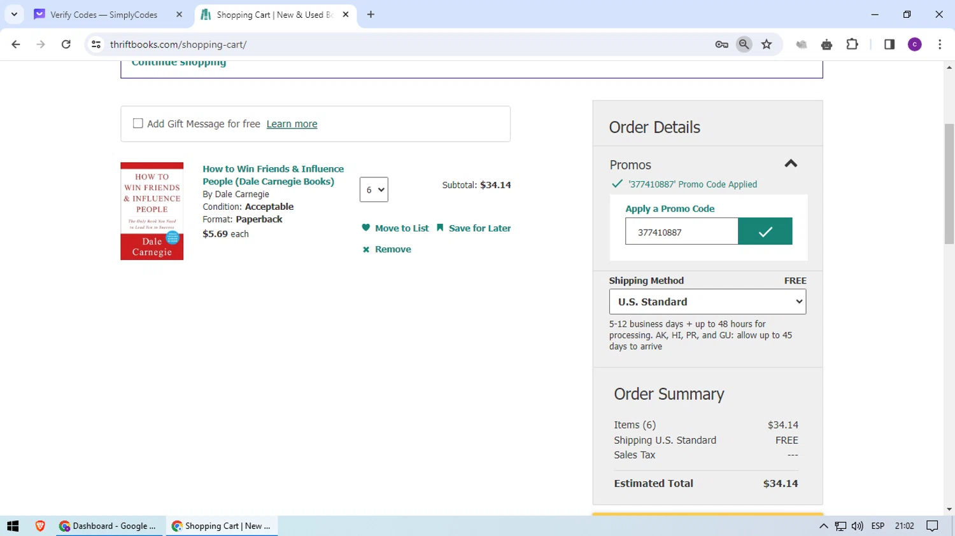
Task: Open the Windows notification center
Action: point(933,526)
